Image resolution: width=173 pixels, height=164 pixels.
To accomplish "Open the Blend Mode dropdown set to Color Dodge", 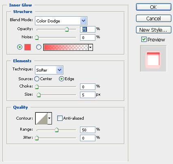I will (61, 21).
